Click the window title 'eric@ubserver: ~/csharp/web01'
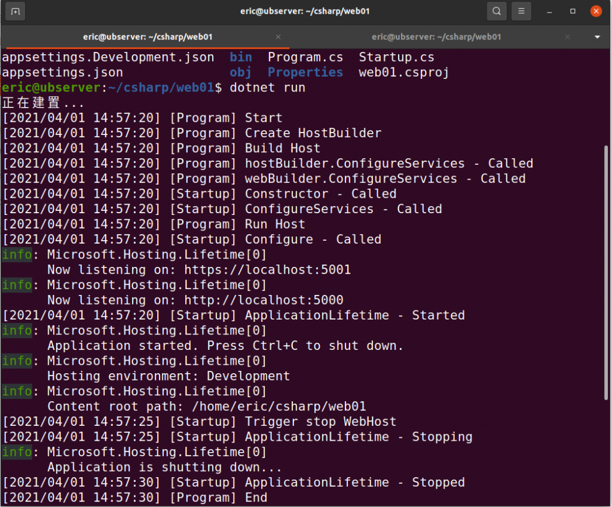The width and height of the screenshot is (612, 507). tap(305, 11)
